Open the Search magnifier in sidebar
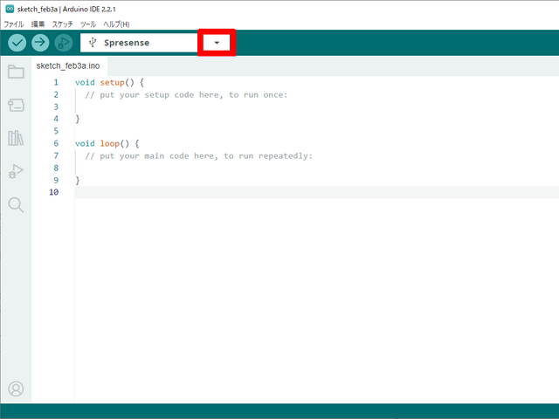 (x=16, y=204)
